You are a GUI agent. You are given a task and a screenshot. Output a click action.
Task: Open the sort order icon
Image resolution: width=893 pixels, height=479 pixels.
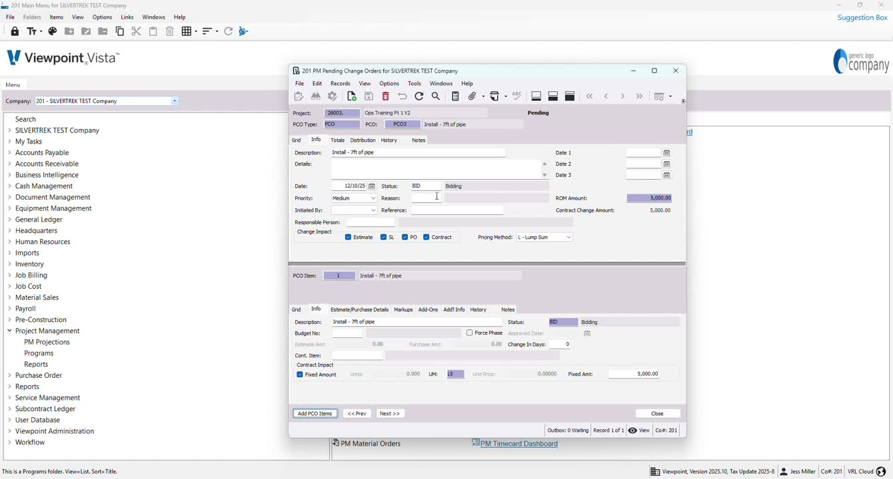[x=209, y=31]
